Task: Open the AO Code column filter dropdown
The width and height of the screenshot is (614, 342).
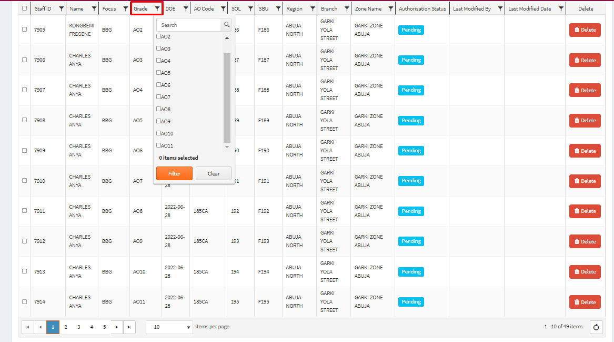Action: coord(223,8)
